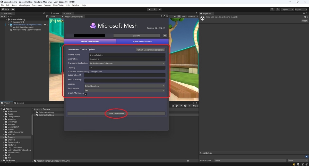Open the Location dropdown
309x166 pixels.
pyautogui.click(x=125, y=86)
